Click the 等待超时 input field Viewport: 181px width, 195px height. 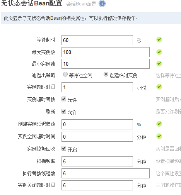pyautogui.click(x=97, y=40)
